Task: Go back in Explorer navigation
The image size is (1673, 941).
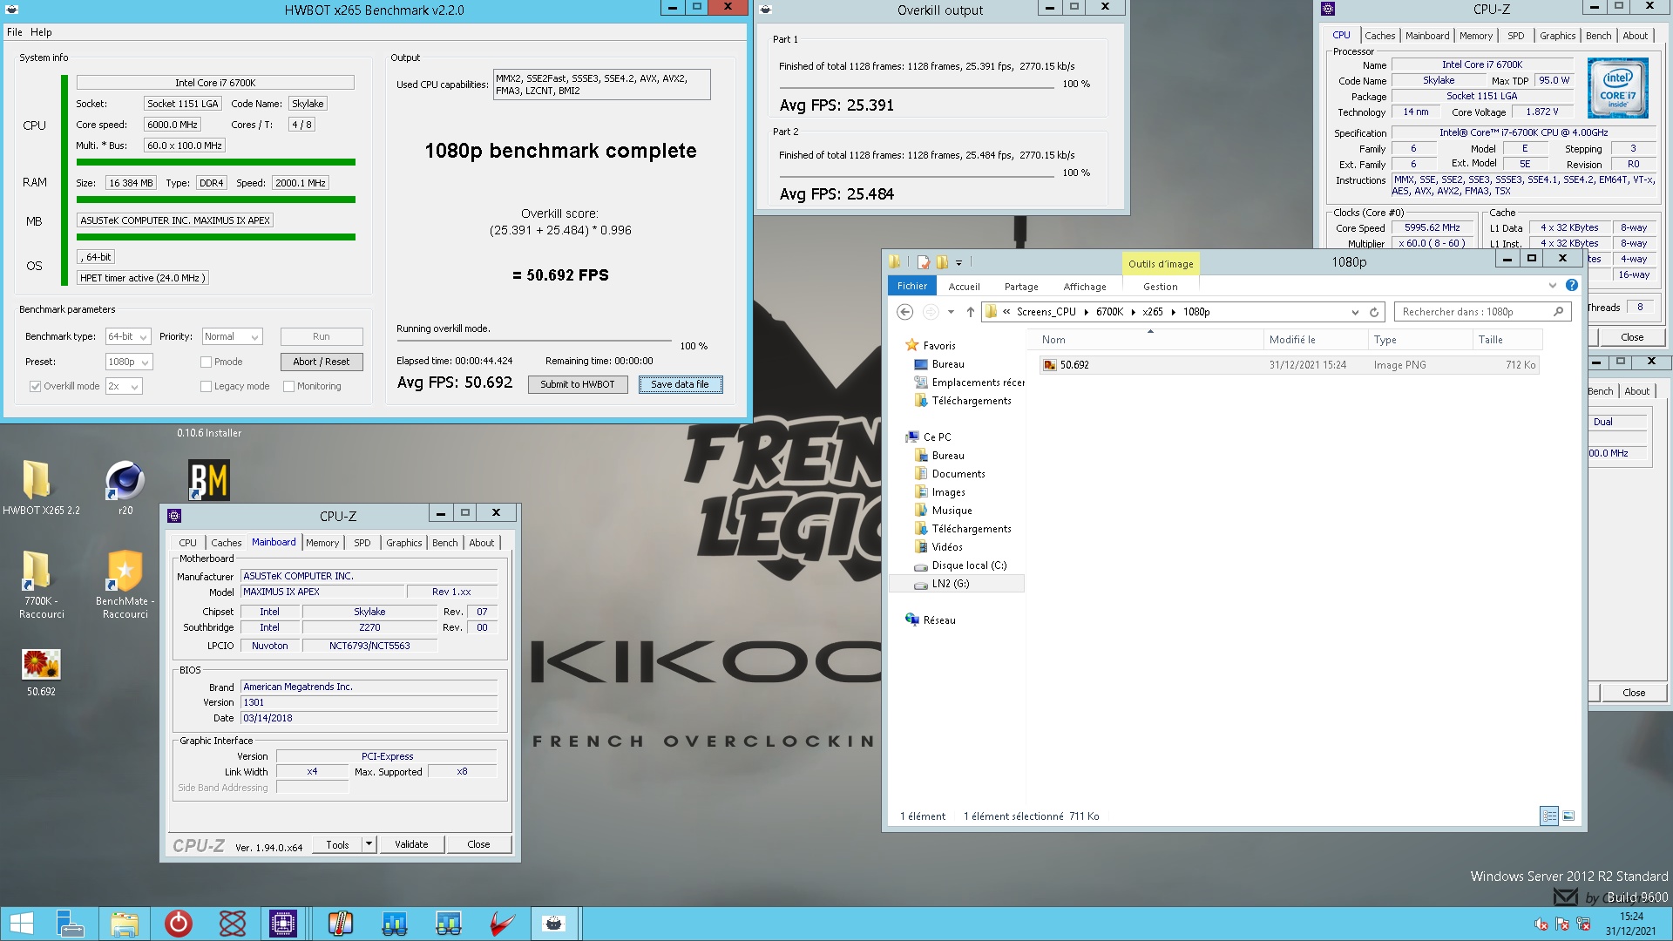Action: 904,312
